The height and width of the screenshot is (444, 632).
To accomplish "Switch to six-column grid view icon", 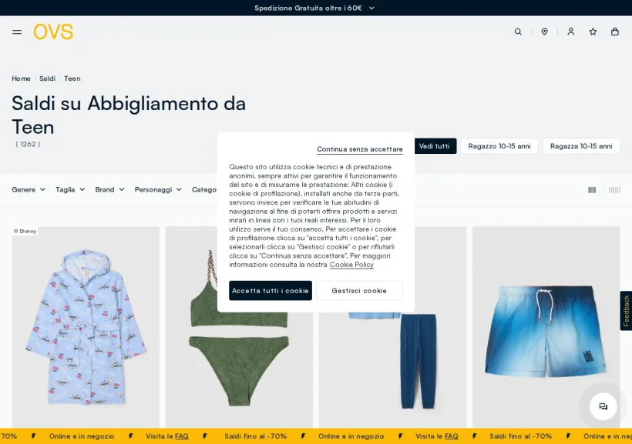I will [x=614, y=190].
